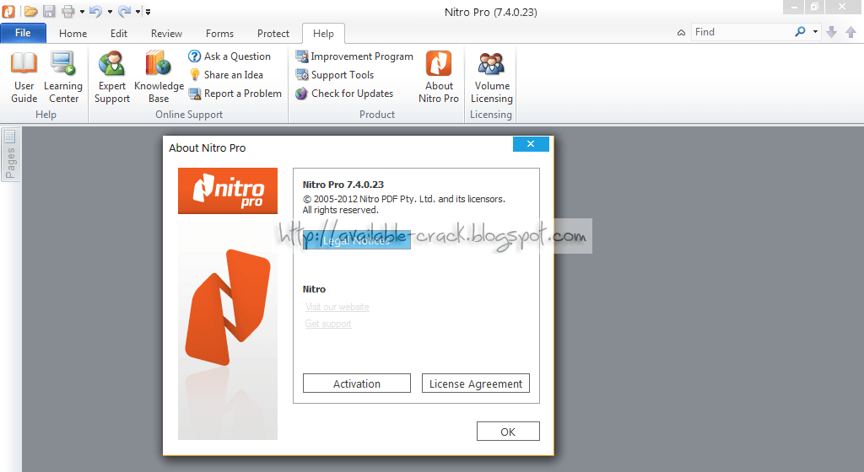This screenshot has height=472, width=864.
Task: Open Improvement Program
Action: [x=354, y=56]
